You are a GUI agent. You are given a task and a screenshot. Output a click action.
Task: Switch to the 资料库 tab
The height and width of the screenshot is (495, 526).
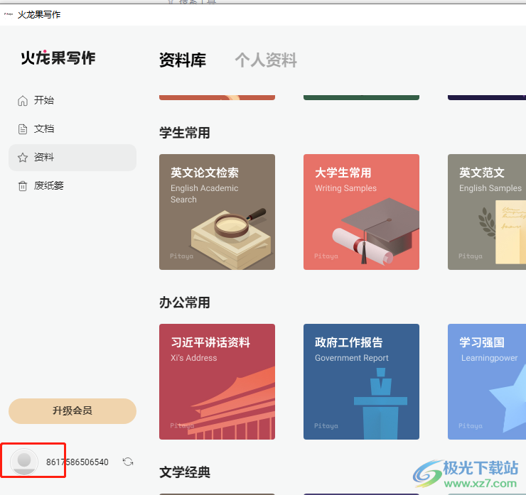(x=183, y=60)
